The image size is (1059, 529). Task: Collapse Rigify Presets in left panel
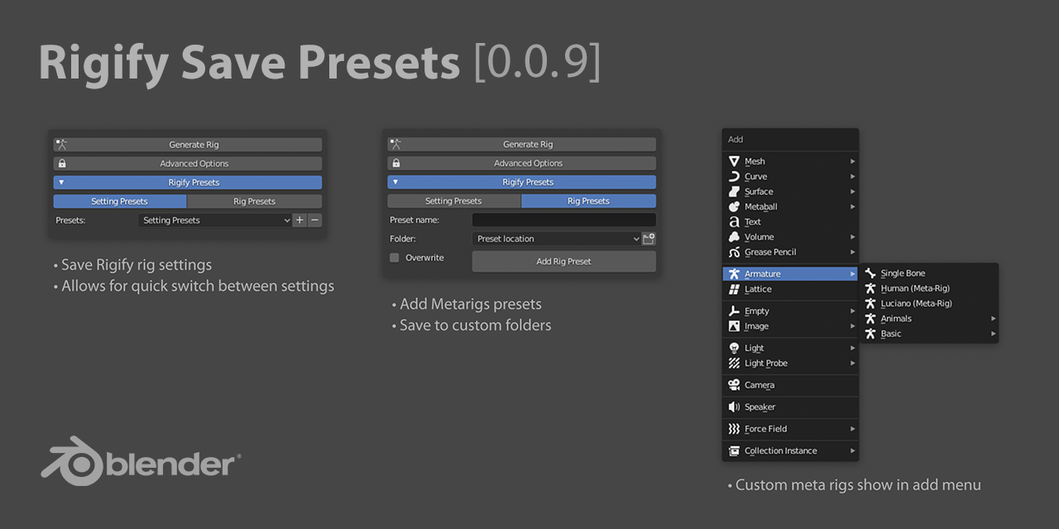coord(188,183)
